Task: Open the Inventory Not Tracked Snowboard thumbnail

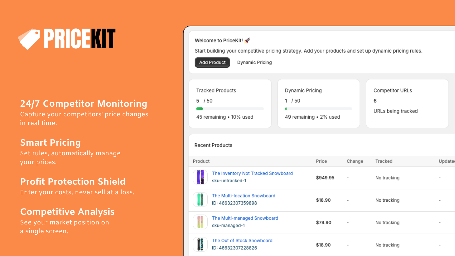Action: [x=200, y=177]
